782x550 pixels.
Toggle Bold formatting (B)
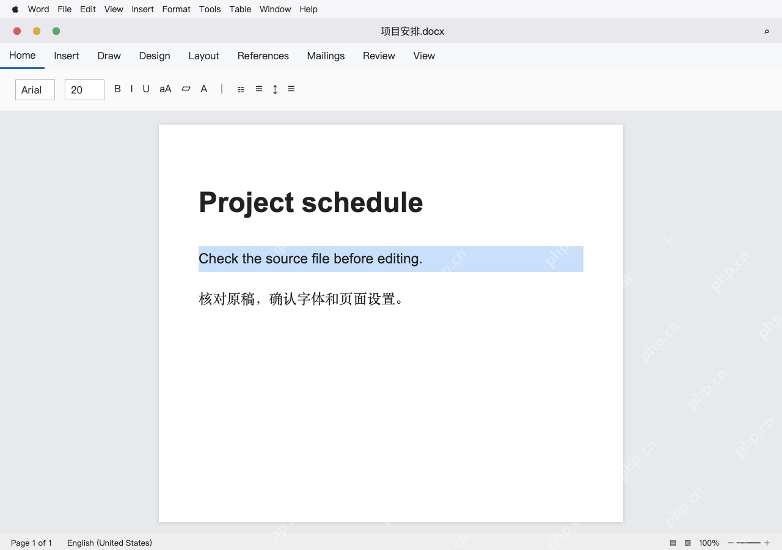point(117,89)
